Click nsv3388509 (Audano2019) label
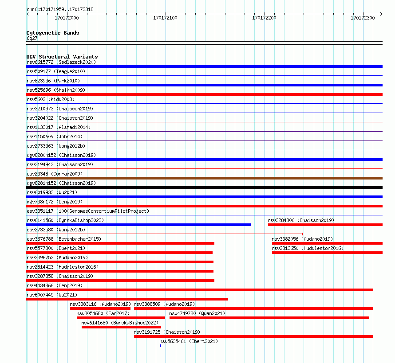The height and width of the screenshot is (363, 395). (164, 304)
